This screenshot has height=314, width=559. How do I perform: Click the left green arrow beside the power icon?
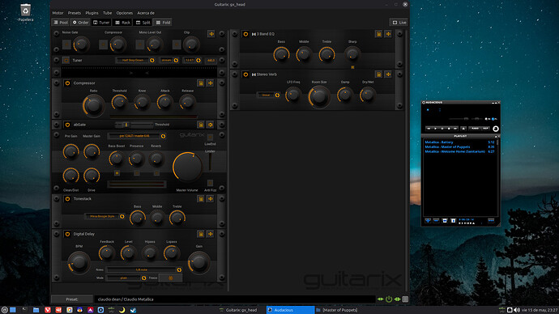pos(381,299)
